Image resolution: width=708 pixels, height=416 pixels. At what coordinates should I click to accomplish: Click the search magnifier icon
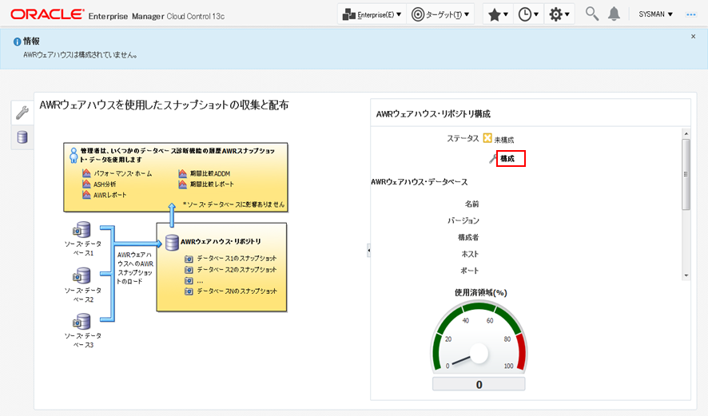(x=591, y=14)
